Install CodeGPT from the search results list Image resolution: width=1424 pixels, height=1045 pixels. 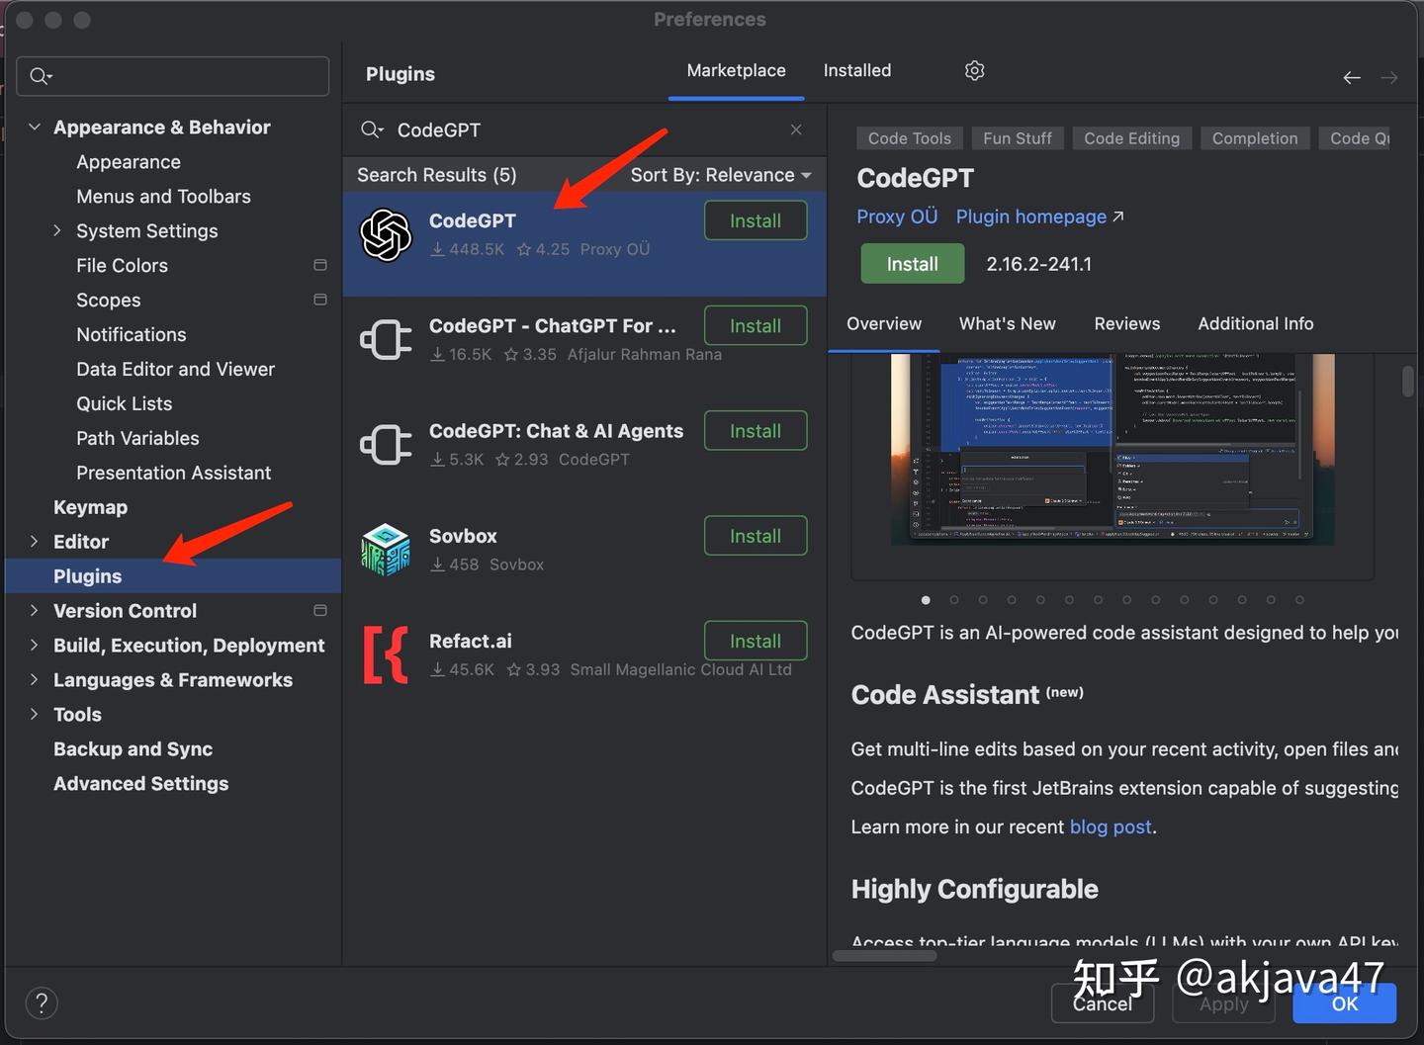pyautogui.click(x=756, y=220)
